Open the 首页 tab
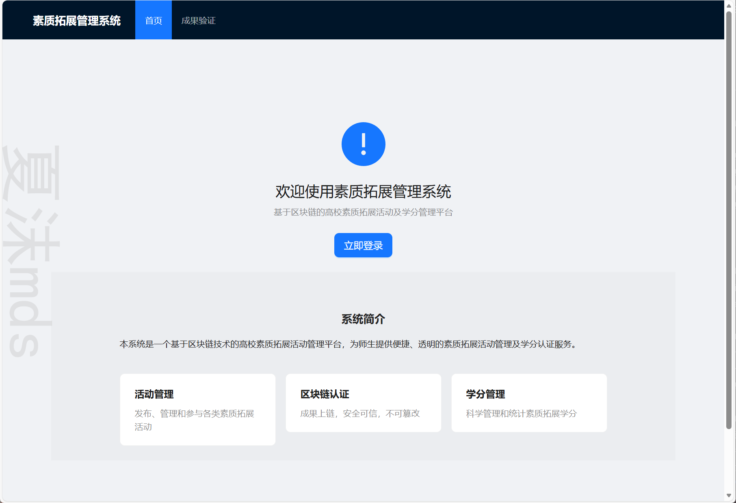Screen dimensions: 736x503 [x=154, y=20]
